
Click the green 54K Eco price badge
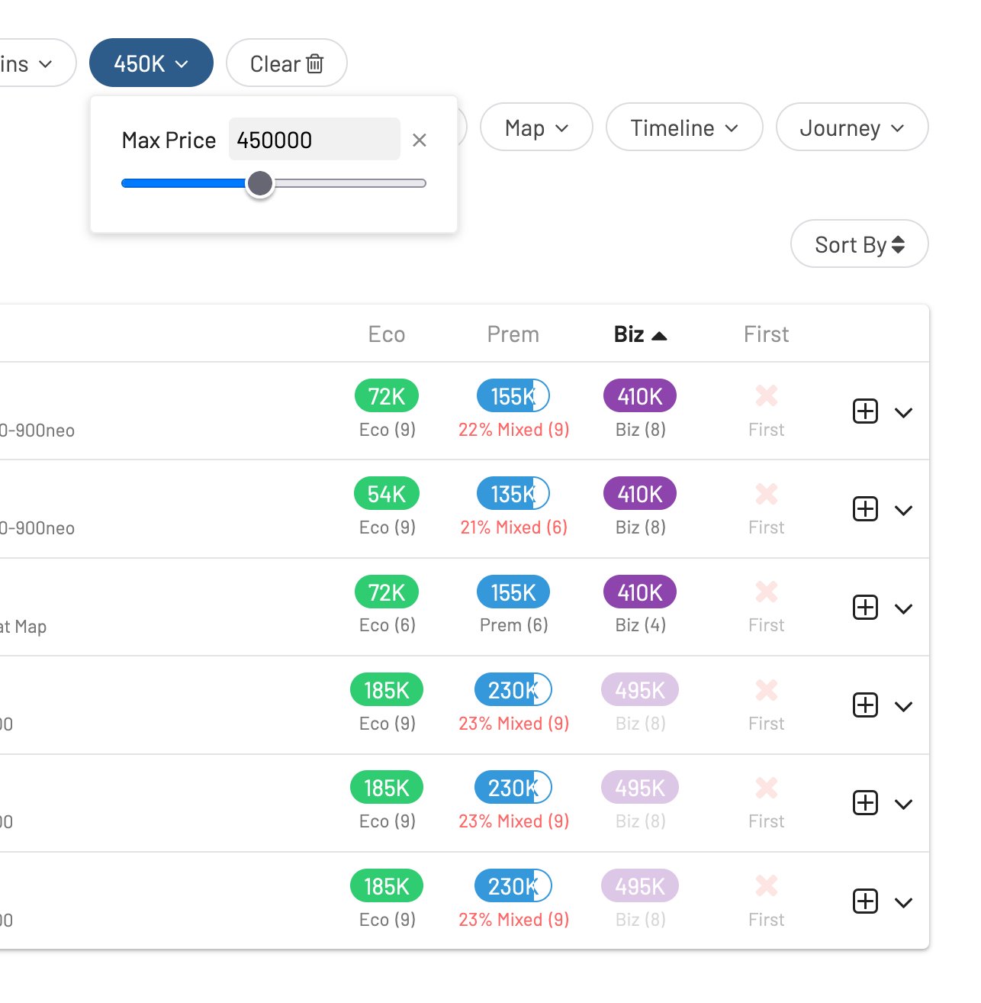(386, 494)
